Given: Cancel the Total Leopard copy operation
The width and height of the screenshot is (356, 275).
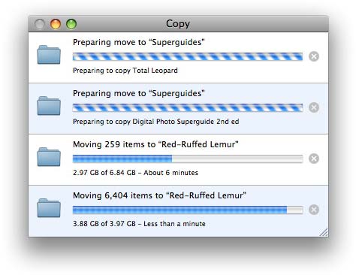Looking at the screenshot, I should point(314,56).
